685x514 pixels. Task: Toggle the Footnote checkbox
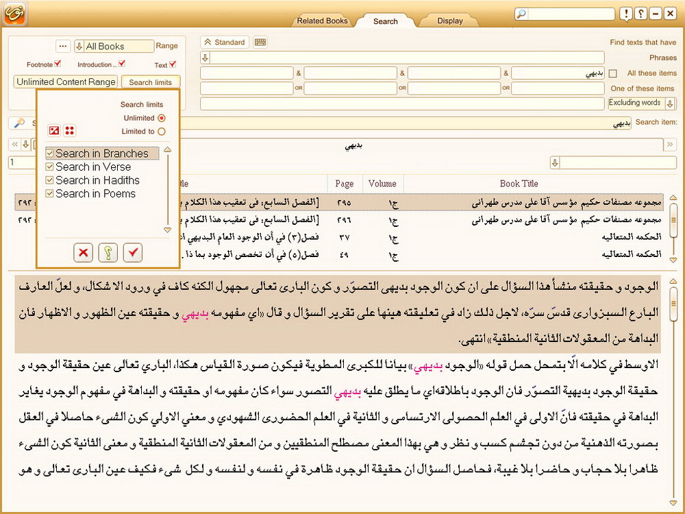tap(58, 64)
